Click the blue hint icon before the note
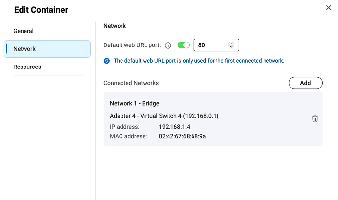Image resolution: width=338 pixels, height=200 pixels. point(107,61)
